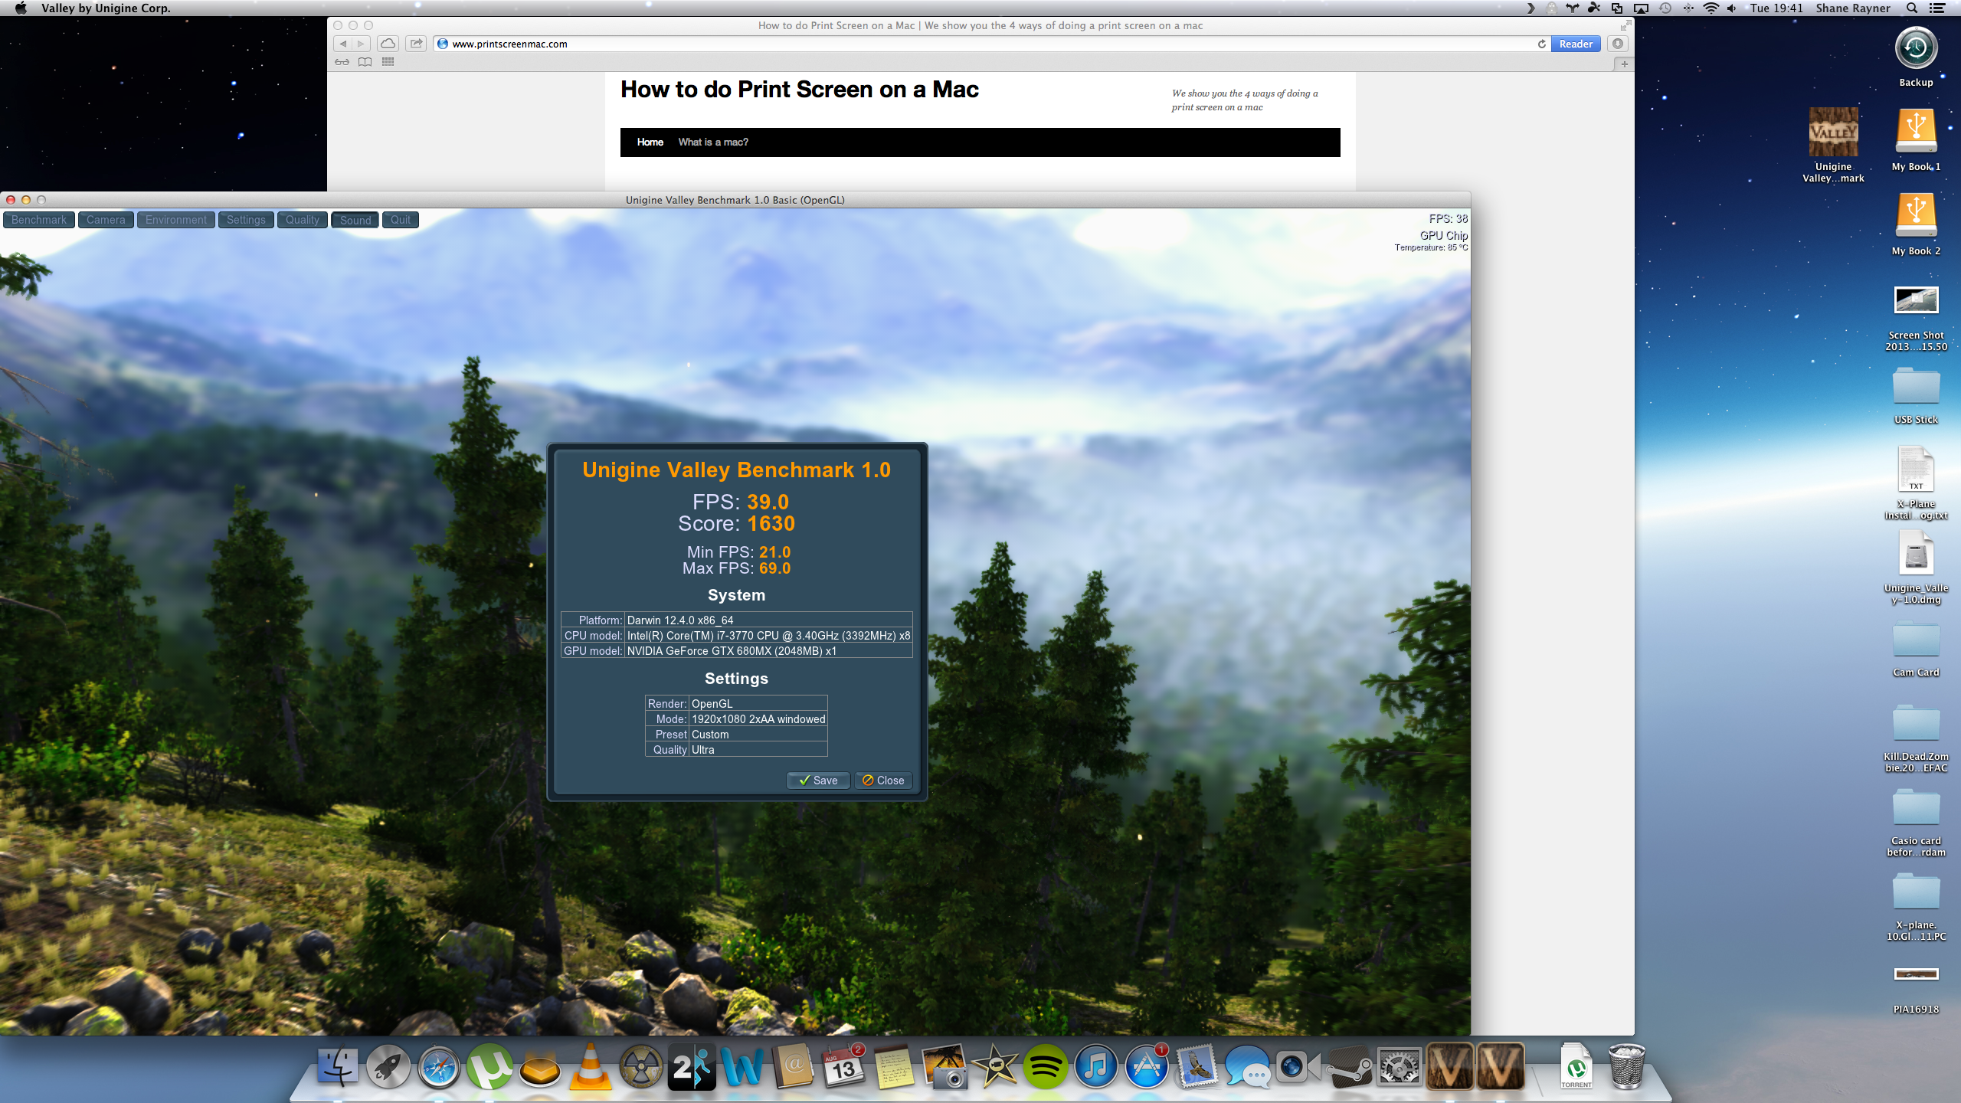This screenshot has width=1961, height=1103.
Task: Show bookmarks with the open-book icon
Action: [365, 62]
